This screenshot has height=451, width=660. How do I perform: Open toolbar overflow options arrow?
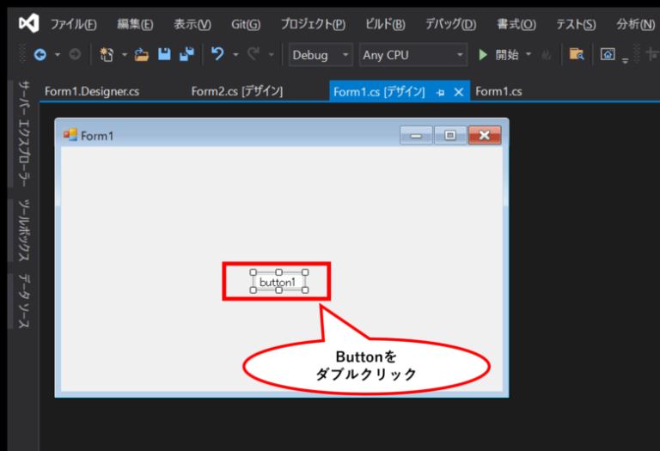[x=625, y=61]
